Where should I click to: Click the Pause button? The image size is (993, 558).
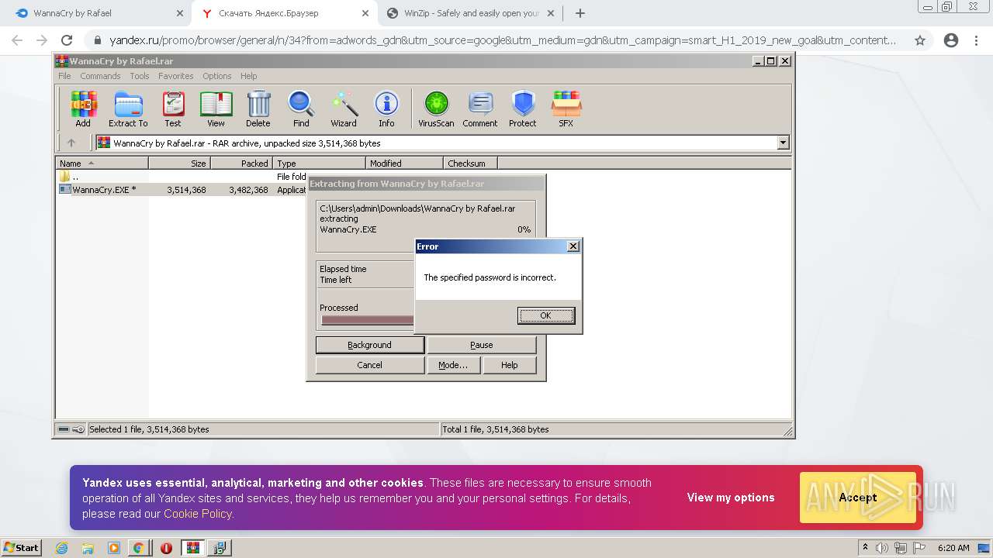click(x=481, y=345)
